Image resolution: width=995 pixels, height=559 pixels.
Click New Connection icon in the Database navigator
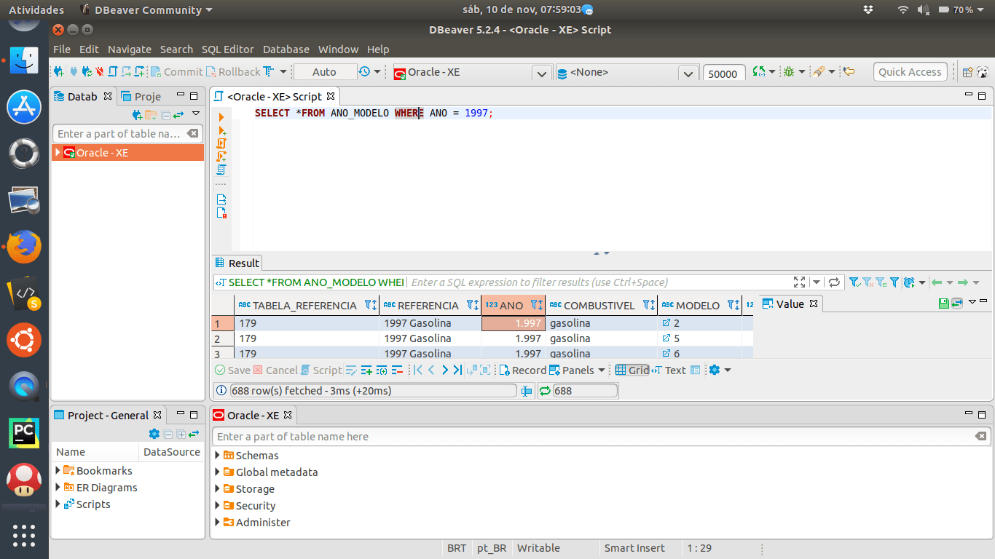[137, 115]
